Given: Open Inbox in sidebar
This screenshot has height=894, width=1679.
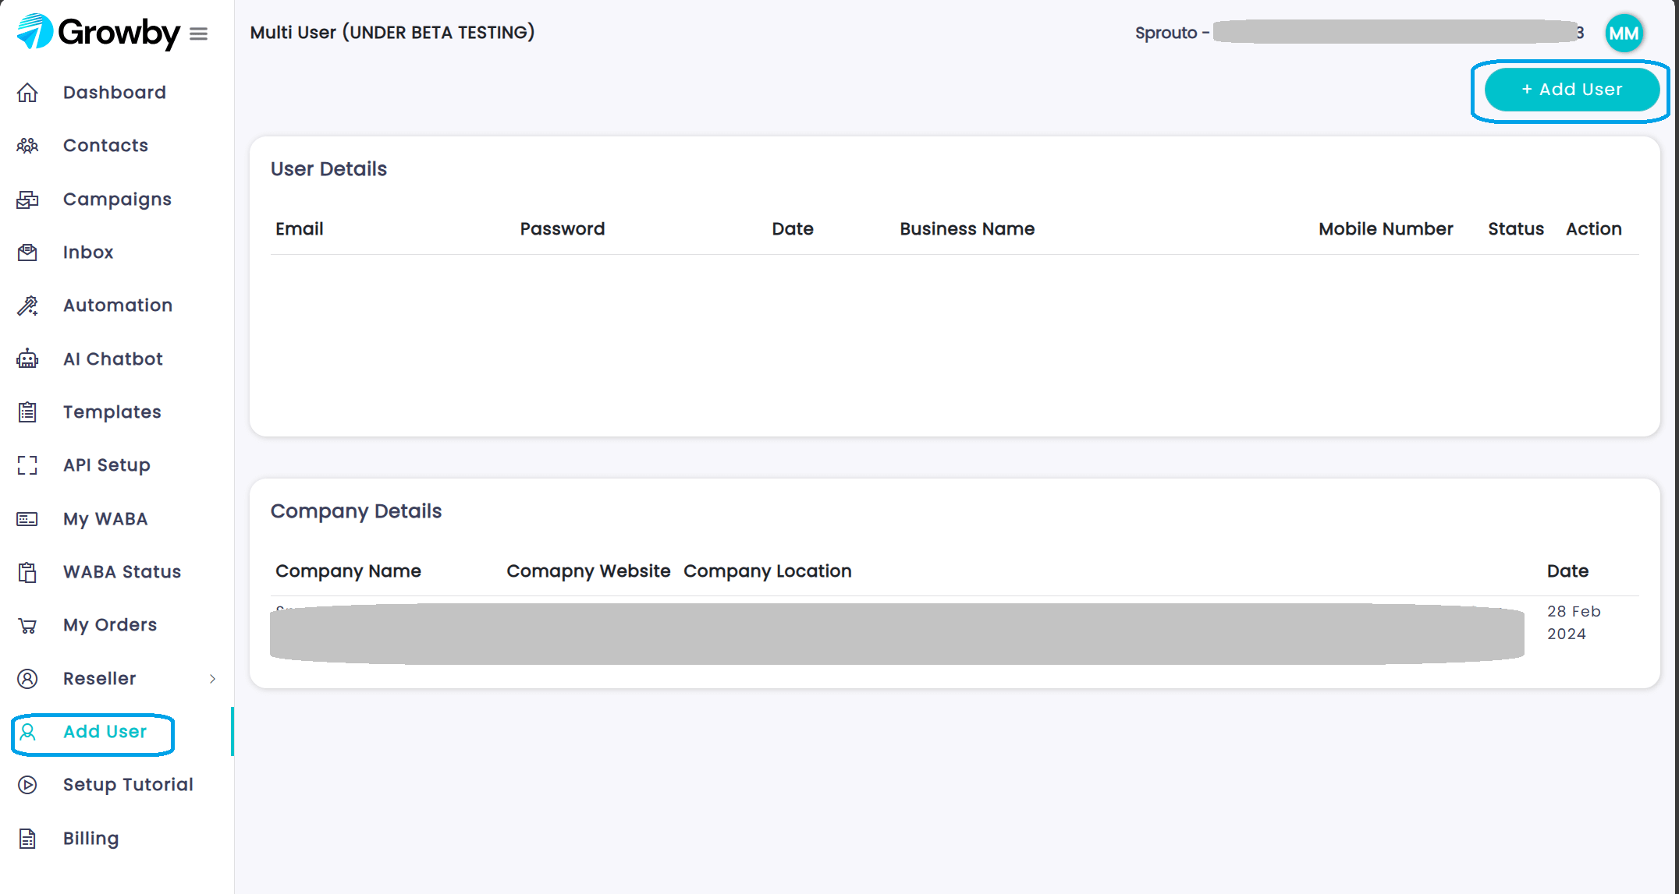Looking at the screenshot, I should [88, 253].
